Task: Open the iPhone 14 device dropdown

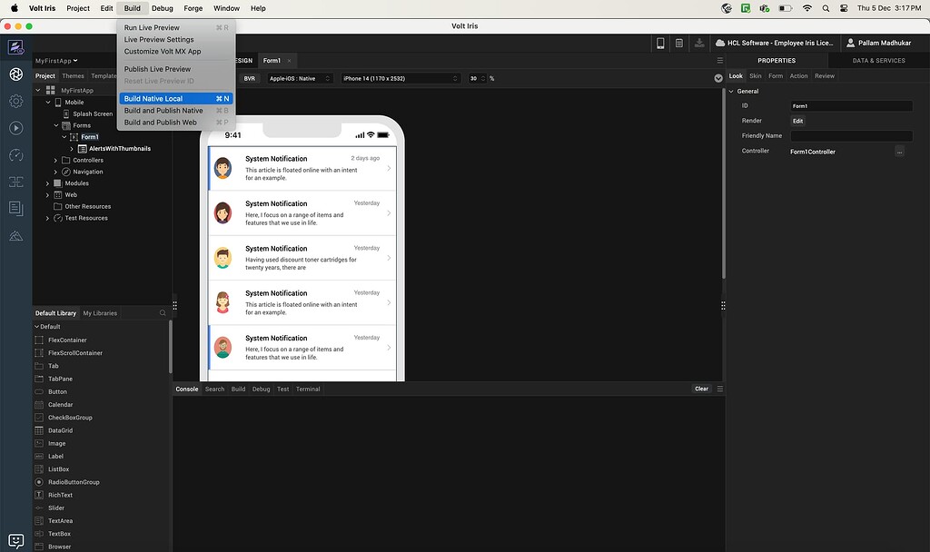Action: tap(401, 78)
